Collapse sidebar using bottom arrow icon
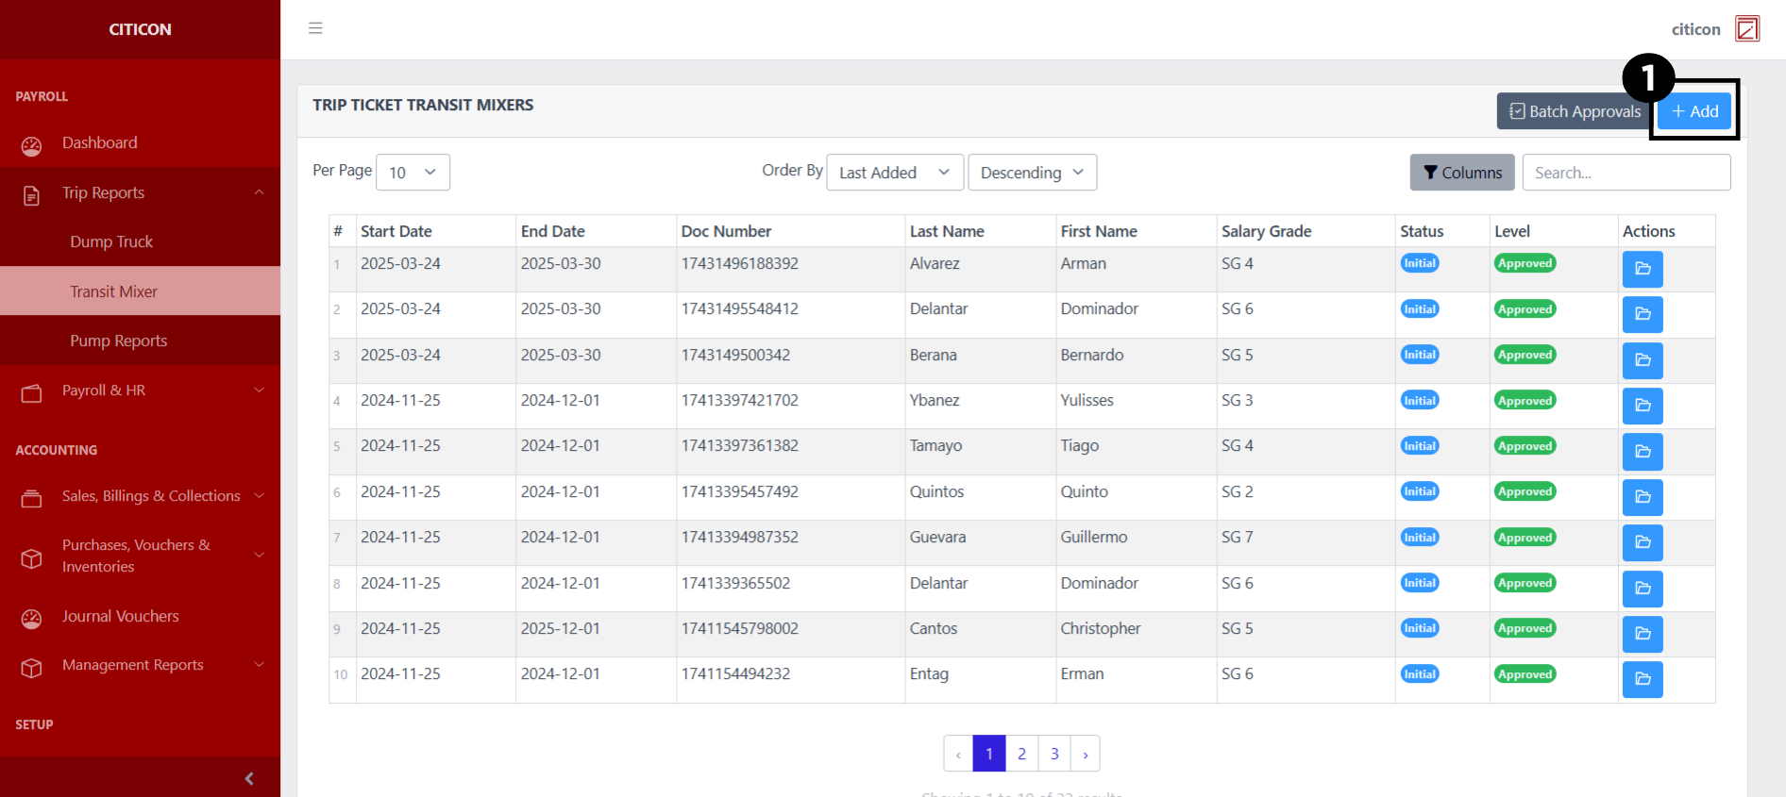Screen dimensions: 1786x797 click(249, 778)
